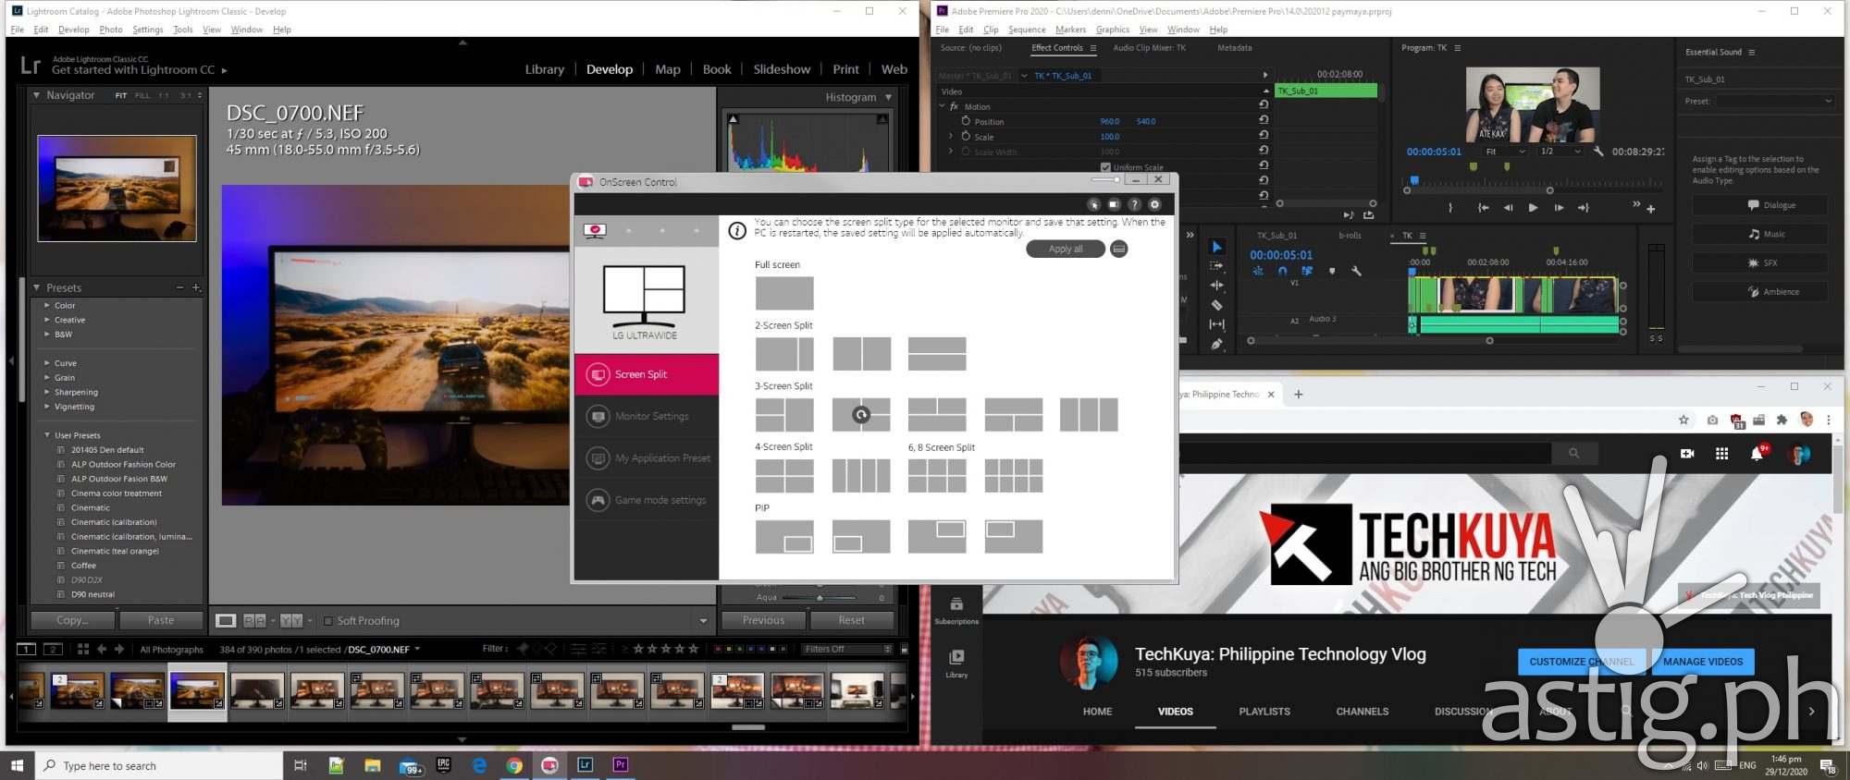Collapse the User Presets group
The width and height of the screenshot is (1850, 780).
[x=47, y=435]
